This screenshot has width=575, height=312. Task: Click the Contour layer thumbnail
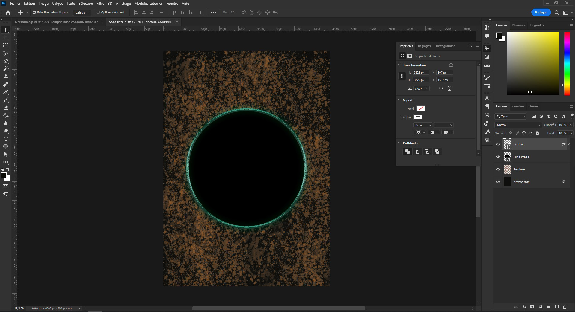point(507,144)
